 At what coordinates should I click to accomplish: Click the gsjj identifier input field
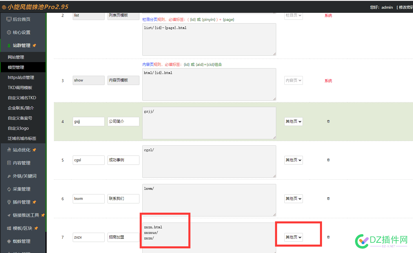pyautogui.click(x=88, y=122)
